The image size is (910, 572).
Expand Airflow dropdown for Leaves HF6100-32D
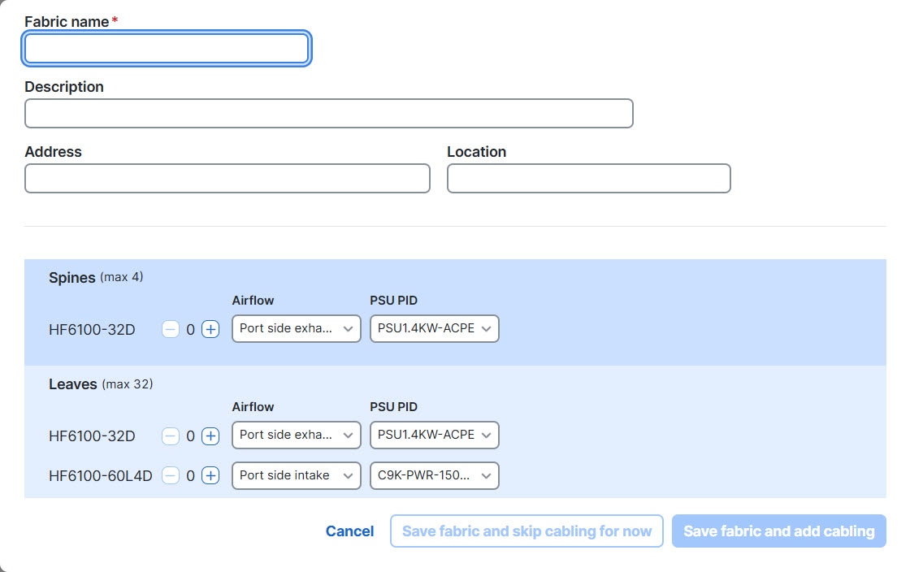pos(297,435)
